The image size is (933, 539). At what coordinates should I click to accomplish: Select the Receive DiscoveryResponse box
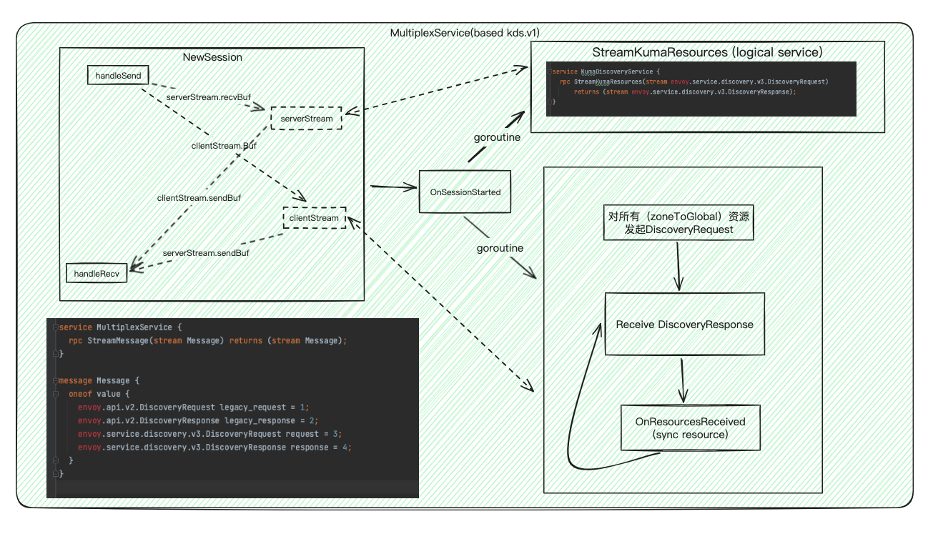pyautogui.click(x=685, y=324)
